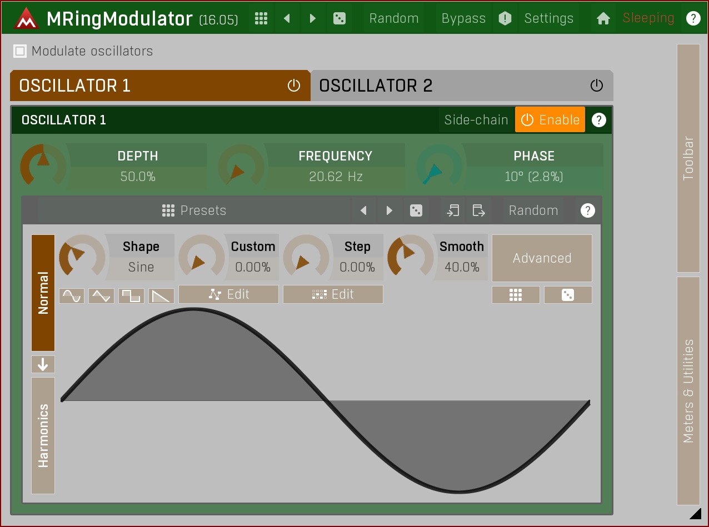Viewport: 709px width, 527px height.
Task: Click the Smooth value 40.0%
Action: point(462,267)
